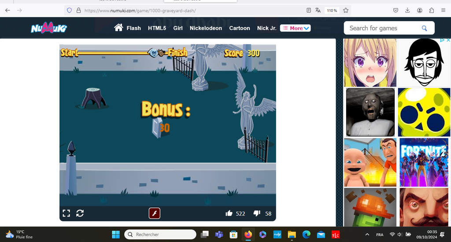Show hidden system tray icons
The width and height of the screenshot is (451, 242).
(x=368, y=235)
